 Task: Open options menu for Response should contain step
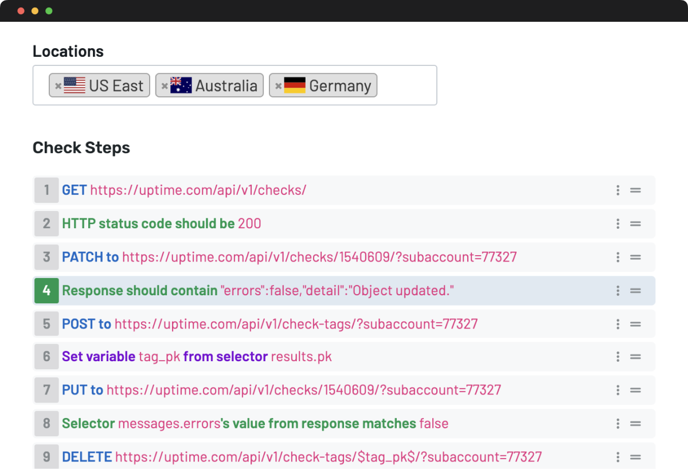click(x=617, y=291)
